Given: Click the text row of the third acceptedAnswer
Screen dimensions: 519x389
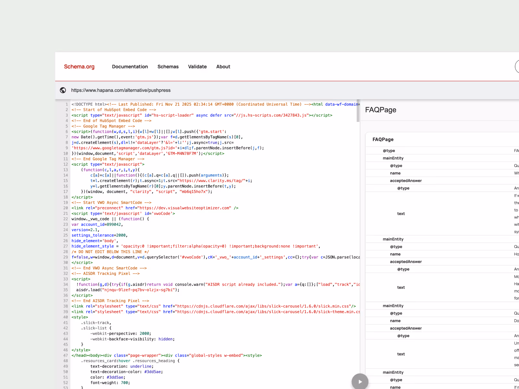Looking at the screenshot, I should pyautogui.click(x=442, y=354).
